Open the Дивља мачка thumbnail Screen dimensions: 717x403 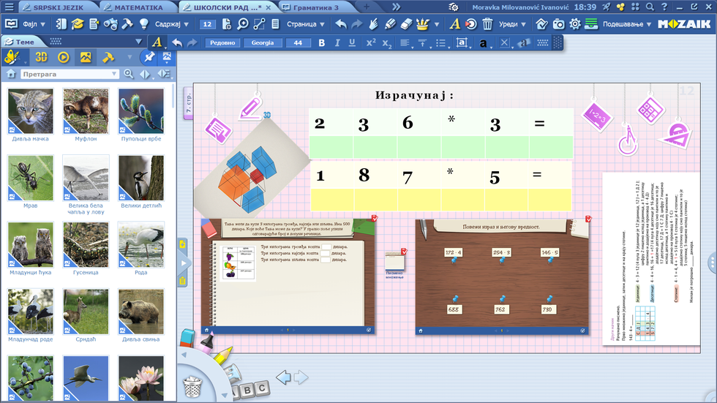pos(31,111)
